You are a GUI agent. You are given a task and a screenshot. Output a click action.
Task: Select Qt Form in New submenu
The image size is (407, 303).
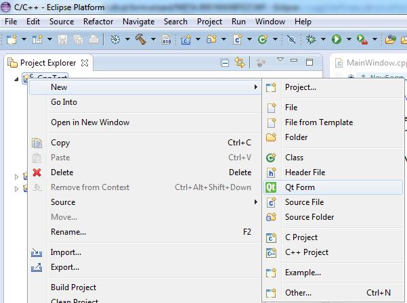click(x=333, y=187)
